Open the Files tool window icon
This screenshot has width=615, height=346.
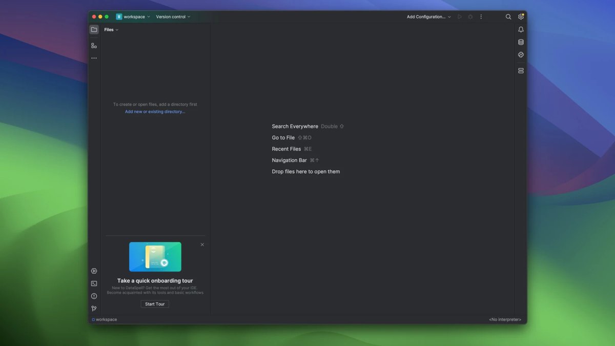point(94,29)
